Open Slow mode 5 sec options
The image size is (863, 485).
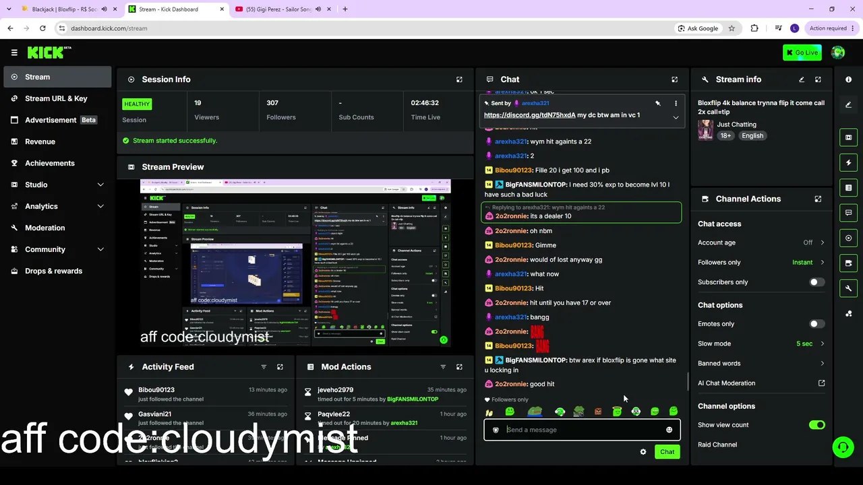pos(761,344)
